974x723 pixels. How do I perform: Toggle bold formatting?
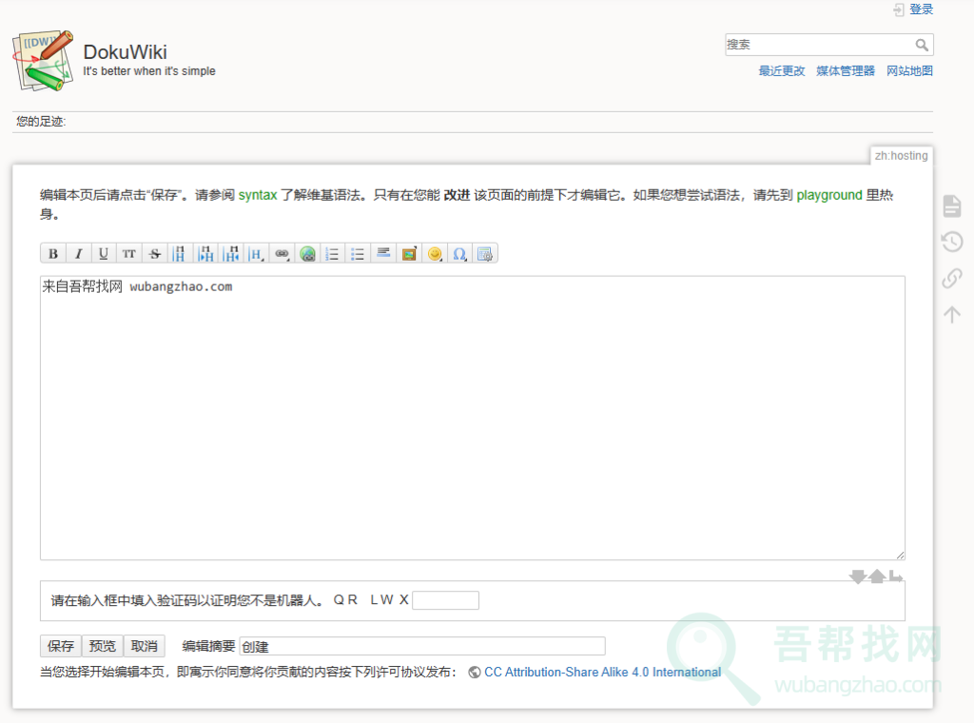point(52,253)
